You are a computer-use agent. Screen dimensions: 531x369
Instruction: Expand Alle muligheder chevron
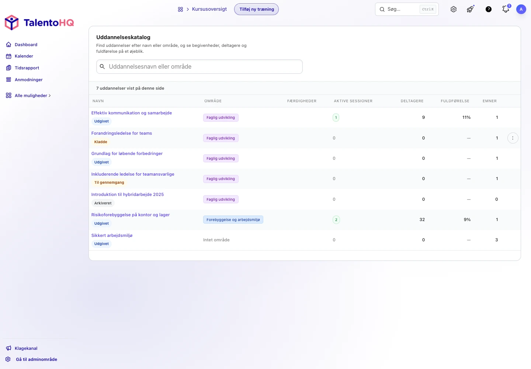tap(50, 96)
